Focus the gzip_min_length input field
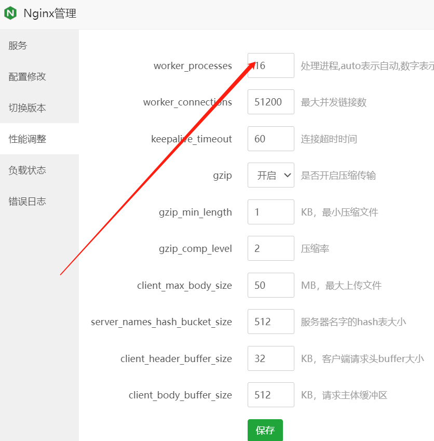The height and width of the screenshot is (441, 434). click(271, 212)
